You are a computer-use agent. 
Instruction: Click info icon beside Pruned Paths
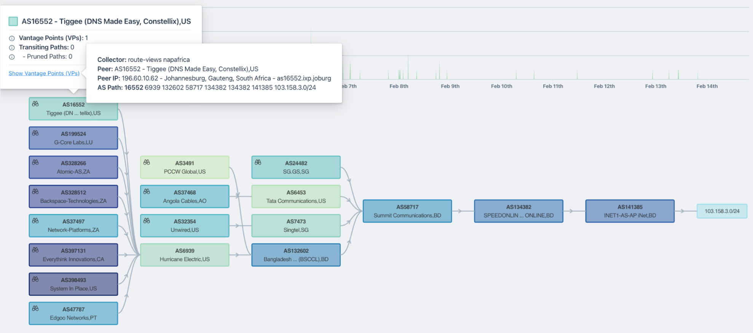(12, 57)
